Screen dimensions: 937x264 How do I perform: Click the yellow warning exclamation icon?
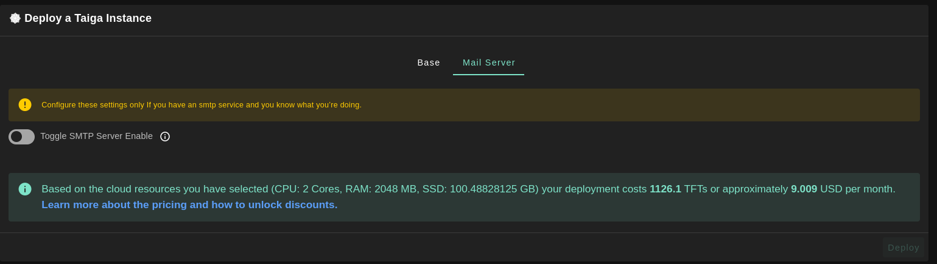[25, 105]
